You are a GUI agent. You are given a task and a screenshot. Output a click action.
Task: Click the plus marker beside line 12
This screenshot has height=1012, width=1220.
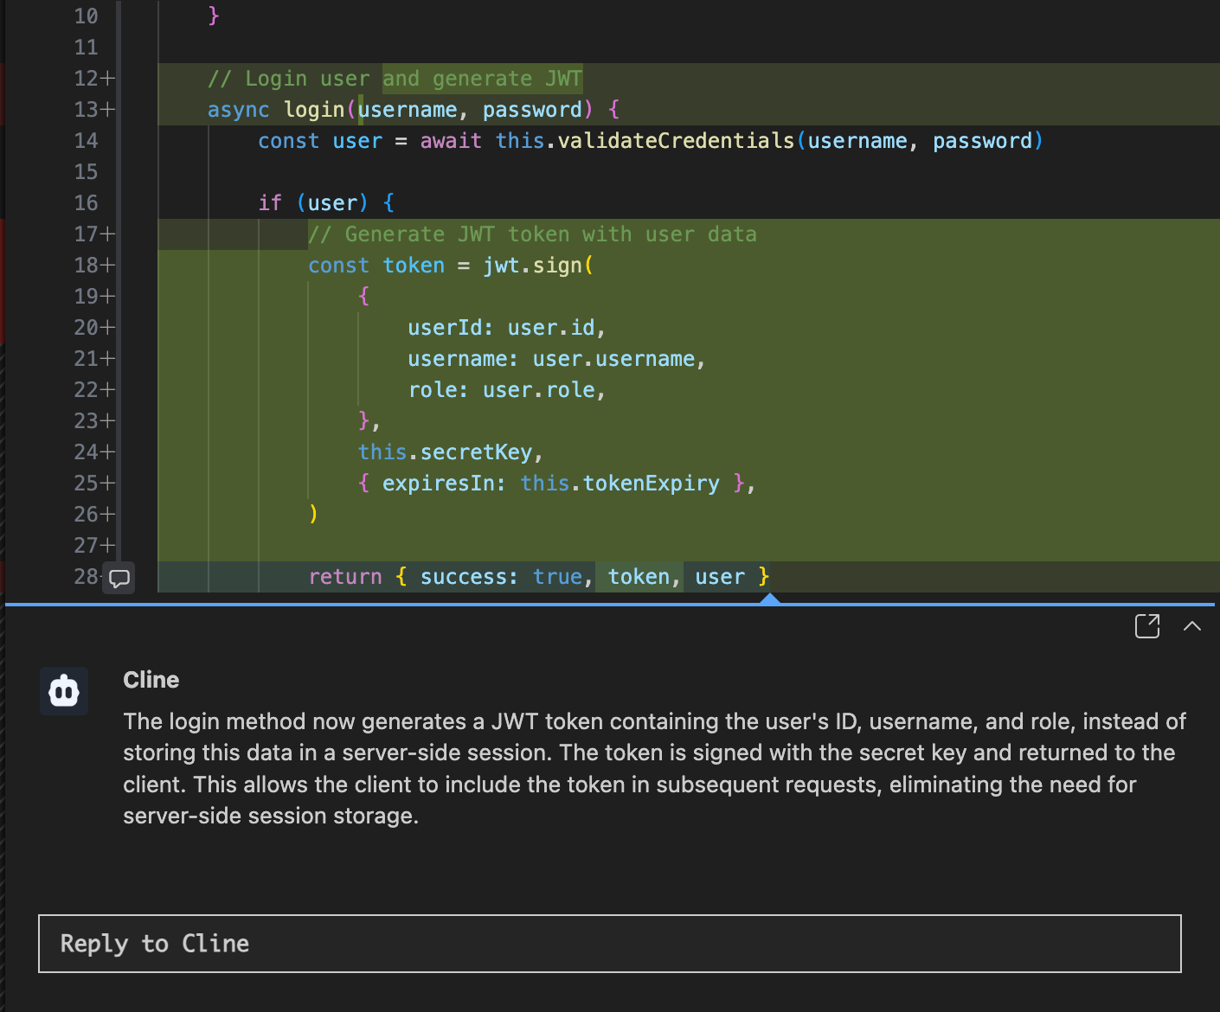pos(107,79)
